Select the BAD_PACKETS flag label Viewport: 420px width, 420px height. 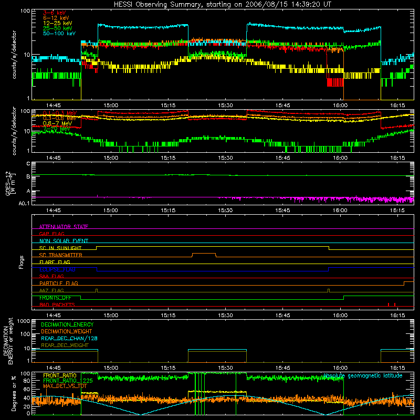click(x=57, y=304)
